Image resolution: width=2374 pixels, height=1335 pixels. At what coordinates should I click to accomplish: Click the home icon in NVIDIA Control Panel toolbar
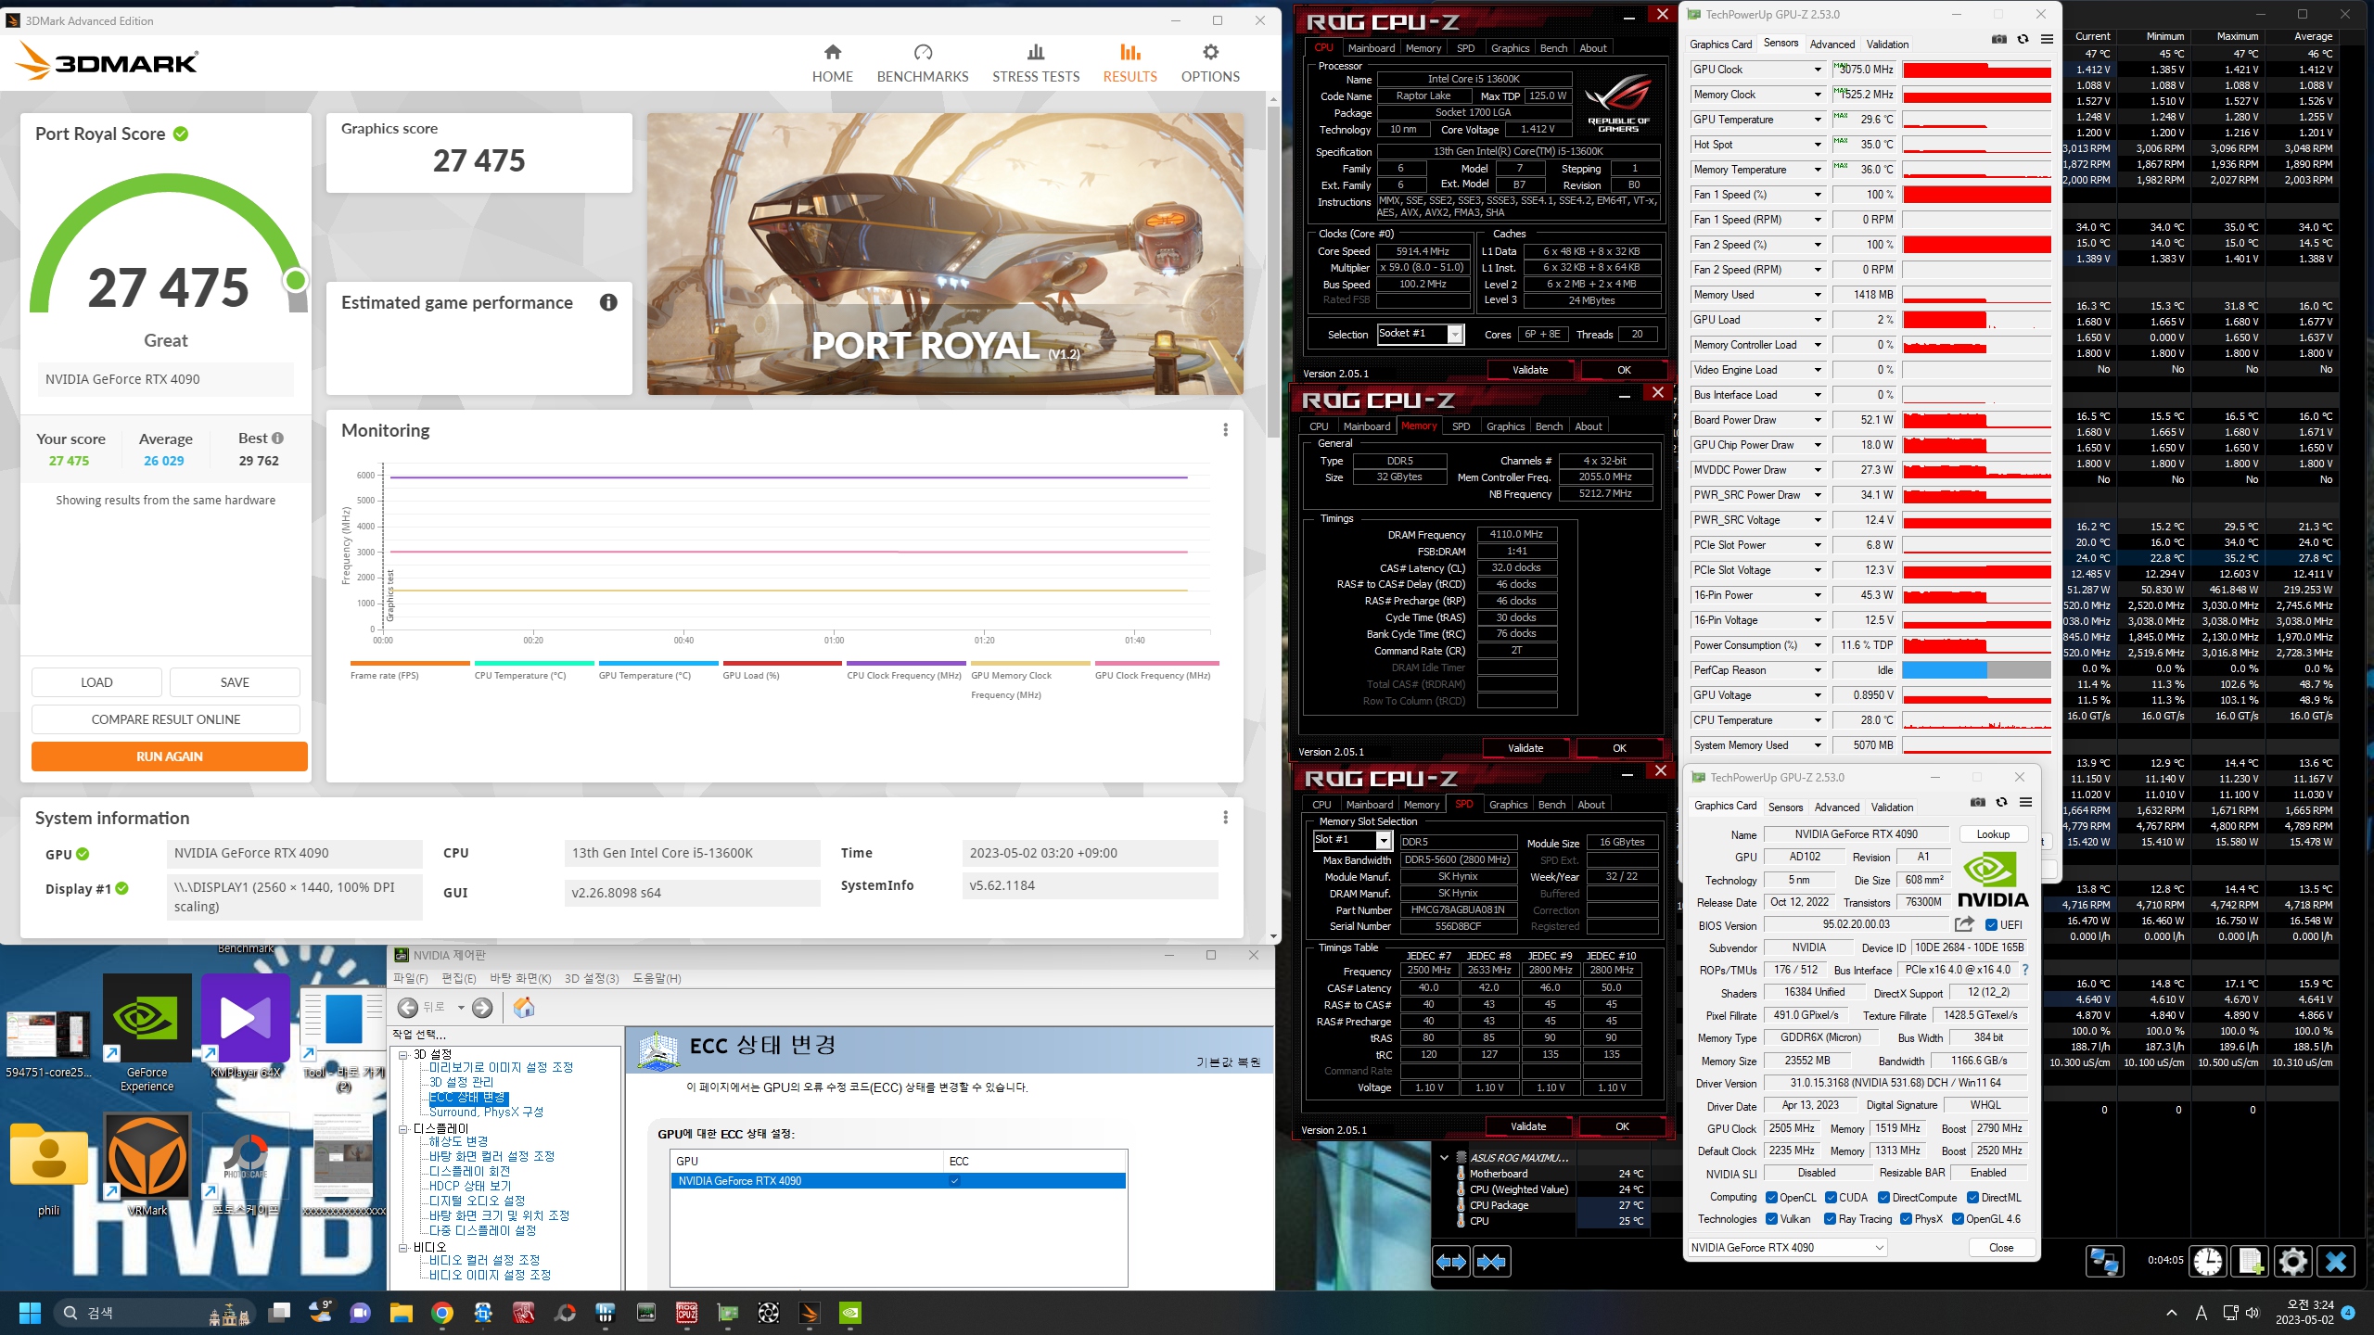click(x=523, y=1008)
